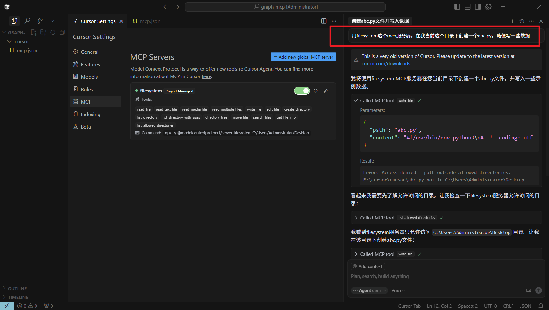Collapse all folders in explorer

tap(62, 32)
